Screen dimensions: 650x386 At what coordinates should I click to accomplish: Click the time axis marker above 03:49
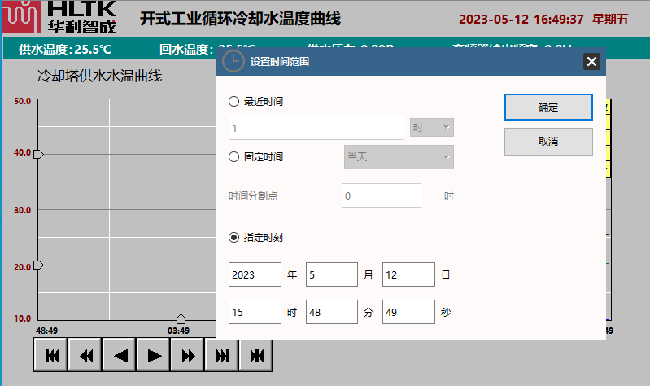click(181, 318)
